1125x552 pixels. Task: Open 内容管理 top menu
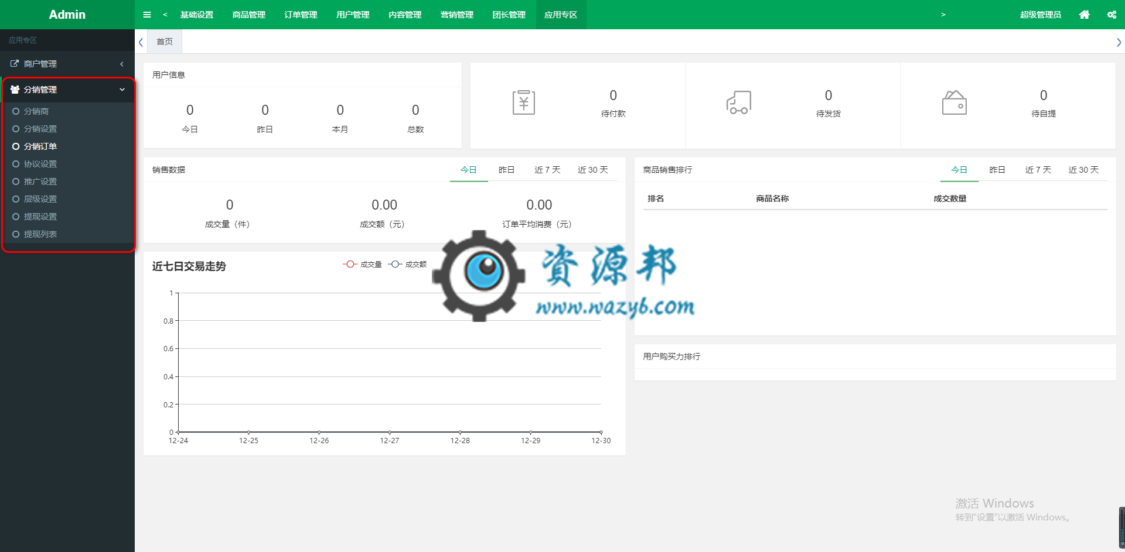[x=405, y=15]
